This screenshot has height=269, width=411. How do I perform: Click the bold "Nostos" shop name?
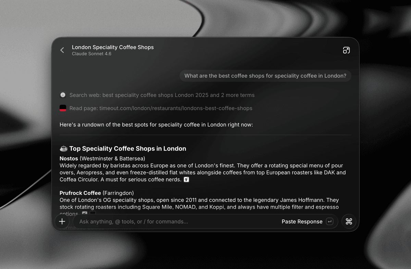point(69,158)
